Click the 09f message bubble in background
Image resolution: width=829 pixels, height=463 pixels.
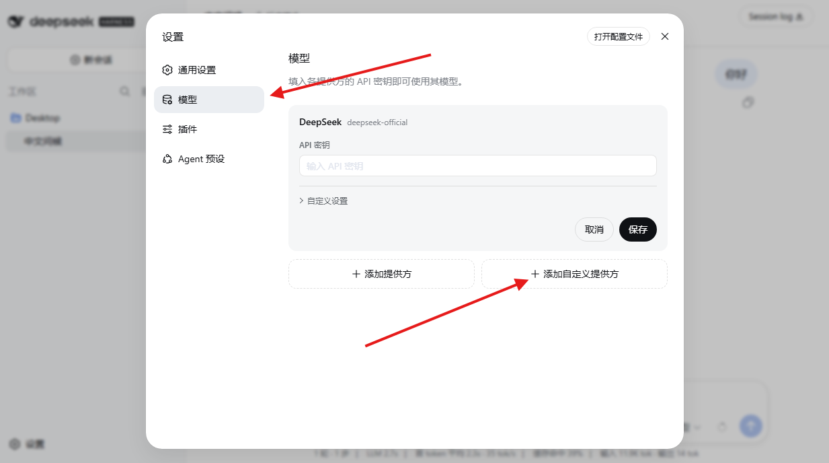click(736, 74)
